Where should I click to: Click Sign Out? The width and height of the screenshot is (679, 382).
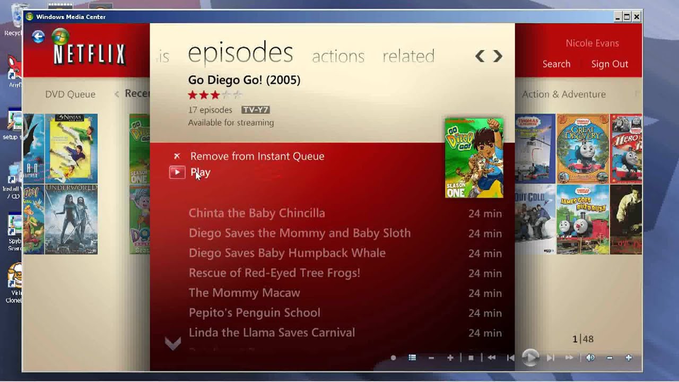(x=610, y=64)
